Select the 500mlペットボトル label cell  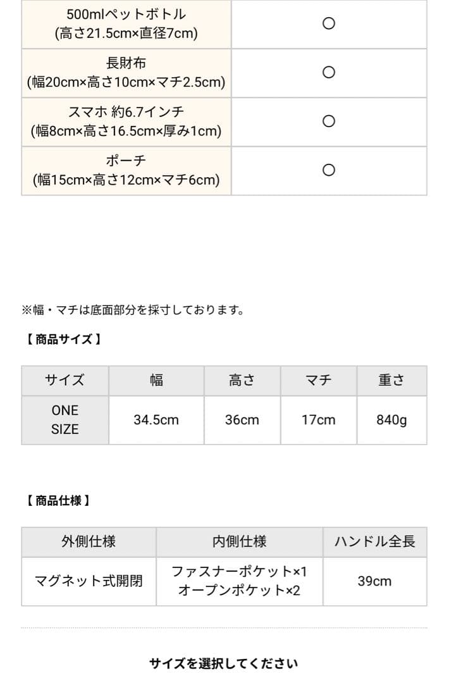[x=126, y=24]
